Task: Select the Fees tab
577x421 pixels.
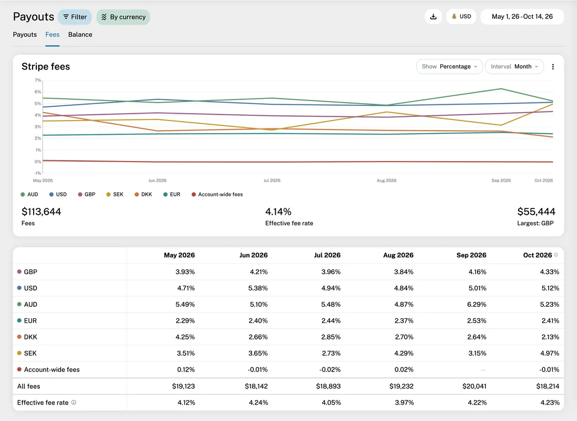Action: point(52,35)
